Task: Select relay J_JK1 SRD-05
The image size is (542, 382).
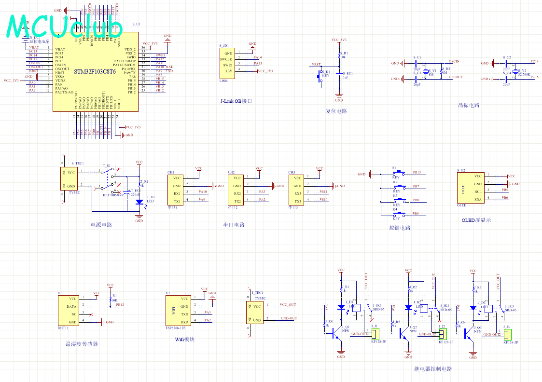Action: (x=363, y=308)
